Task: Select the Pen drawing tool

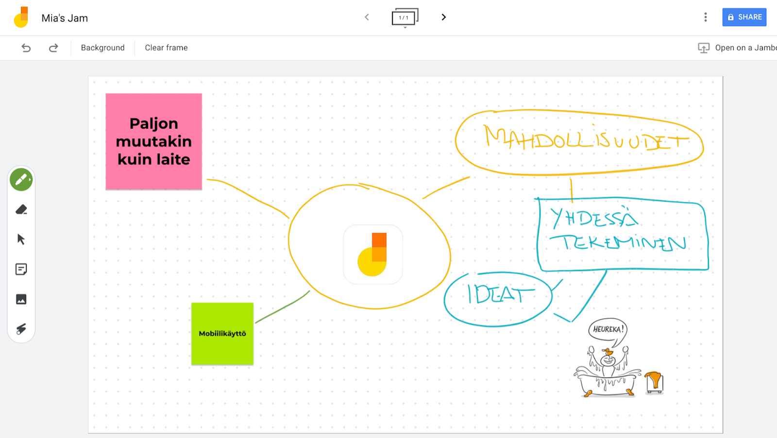Action: (21, 180)
